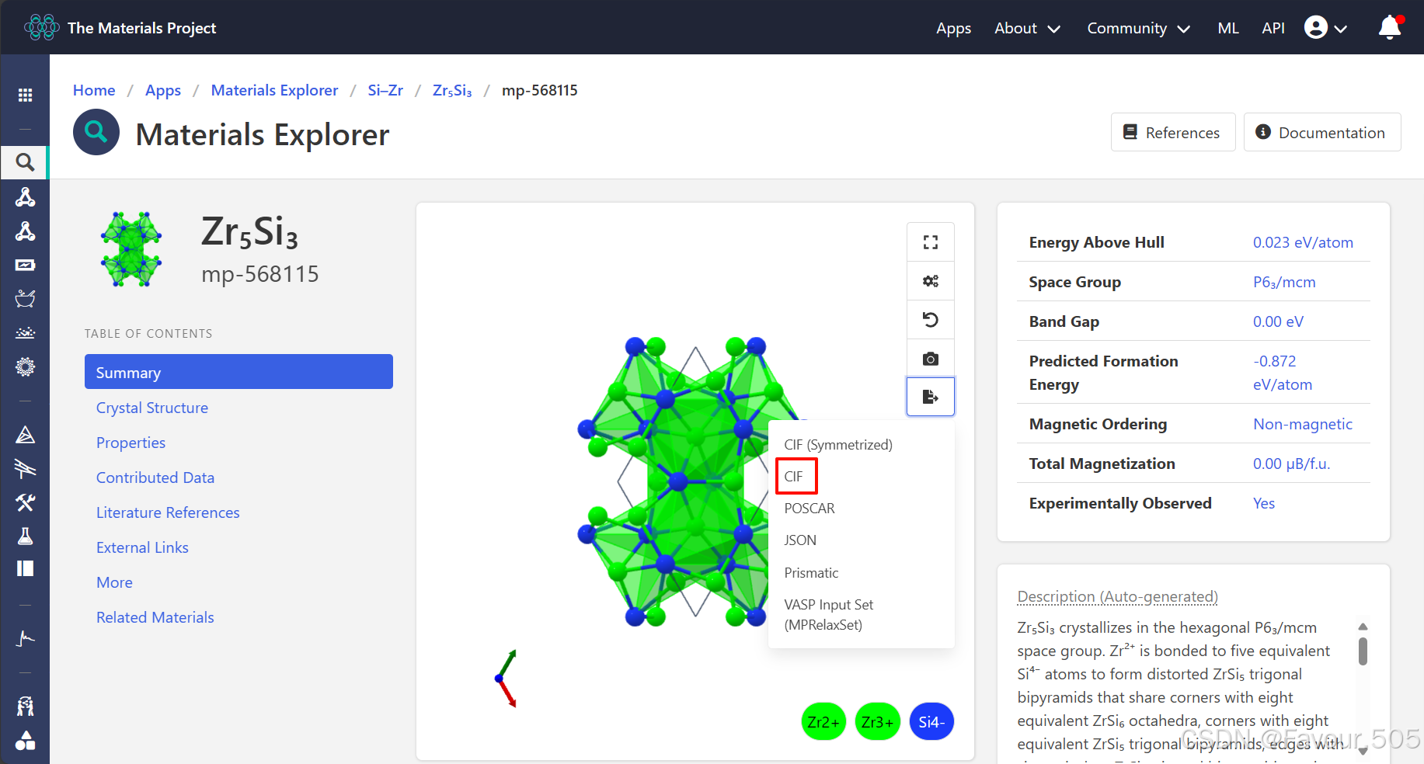Open the apps grid icon in the sidebar
Screen dimensions: 1424x764
click(x=25, y=95)
